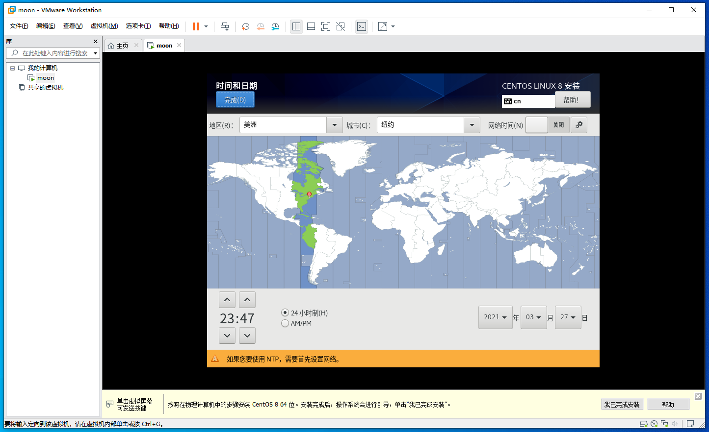Click the 完成(D) button

pos(235,100)
